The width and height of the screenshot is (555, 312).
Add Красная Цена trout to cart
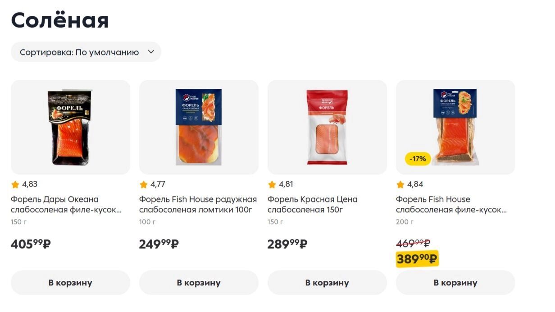[327, 283]
